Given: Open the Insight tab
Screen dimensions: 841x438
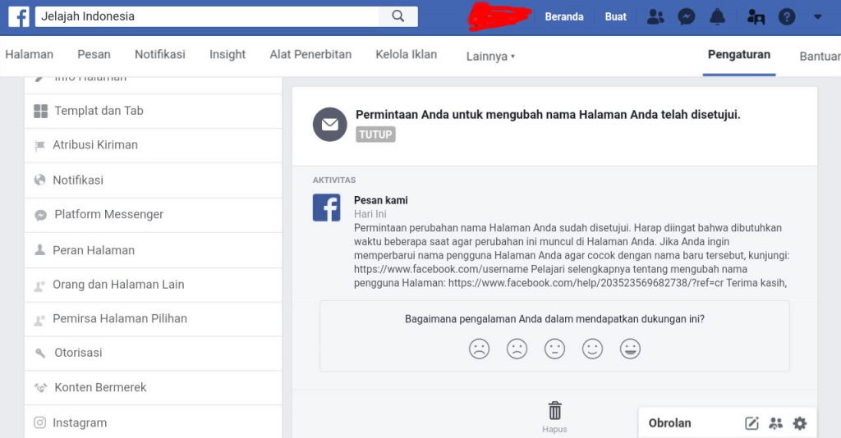Looking at the screenshot, I should pyautogui.click(x=227, y=55).
